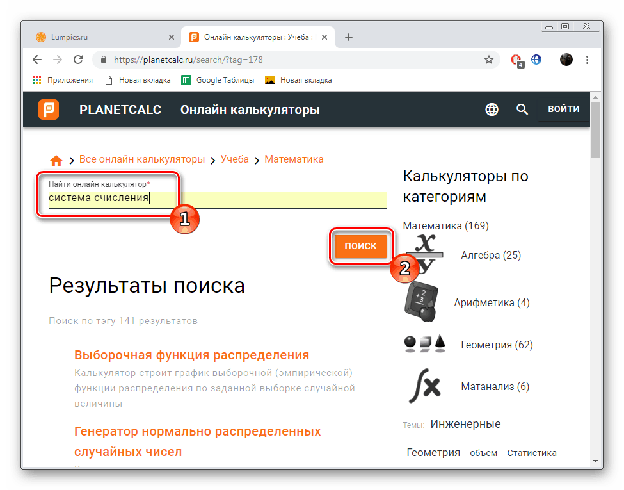Open the user profile avatar

click(566, 60)
